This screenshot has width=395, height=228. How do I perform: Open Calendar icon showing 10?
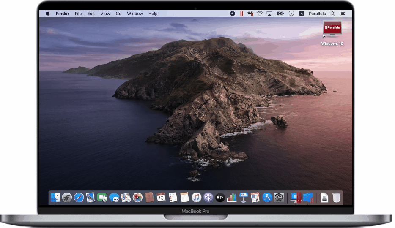point(161,198)
